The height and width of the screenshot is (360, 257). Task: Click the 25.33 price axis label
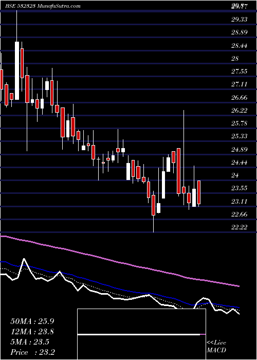coord(240,136)
